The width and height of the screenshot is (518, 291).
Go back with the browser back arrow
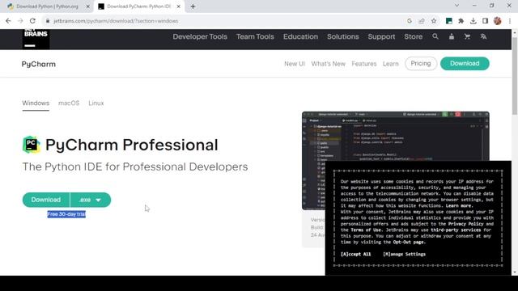[x=8, y=21]
